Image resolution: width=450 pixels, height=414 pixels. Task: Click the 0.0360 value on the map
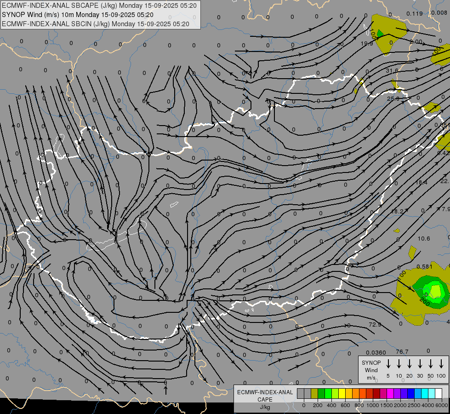tap(376, 352)
